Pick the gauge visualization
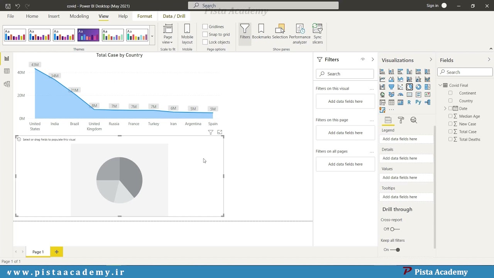The height and width of the screenshot is (278, 494). [x=400, y=95]
